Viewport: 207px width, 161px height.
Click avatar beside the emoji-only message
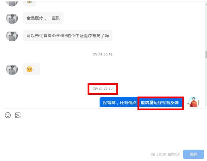click(x=12, y=69)
